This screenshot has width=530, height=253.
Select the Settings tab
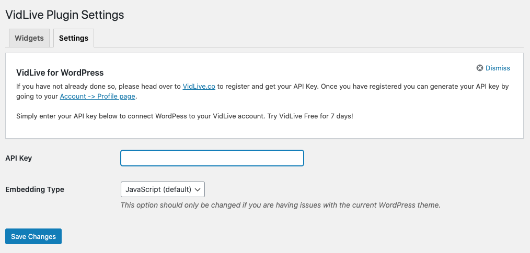pyautogui.click(x=73, y=38)
